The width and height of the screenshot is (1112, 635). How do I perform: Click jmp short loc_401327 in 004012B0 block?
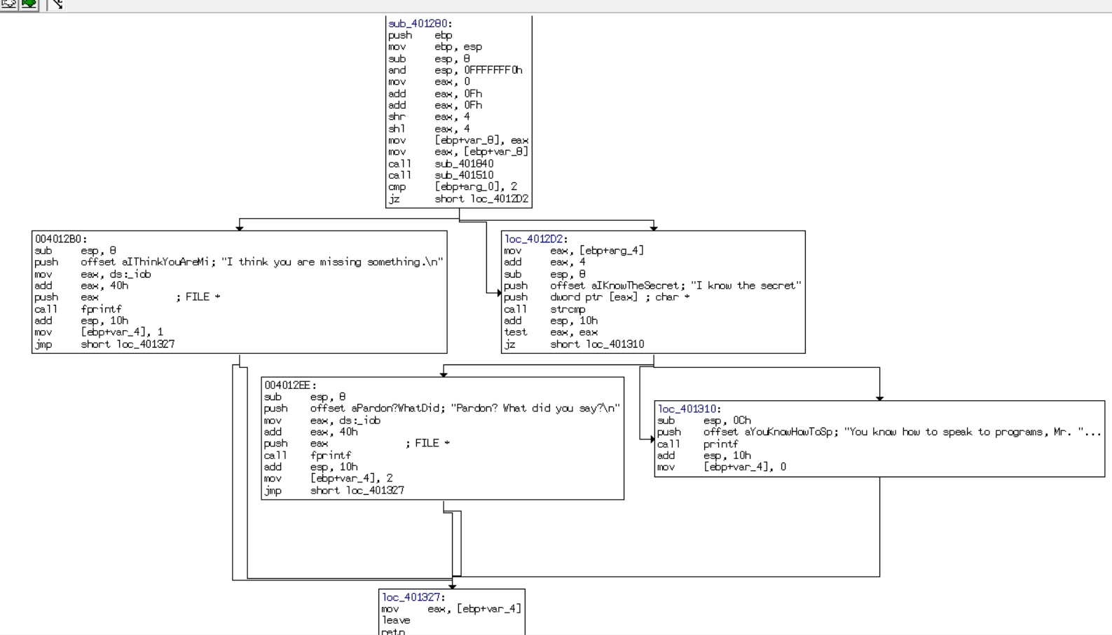pos(104,344)
